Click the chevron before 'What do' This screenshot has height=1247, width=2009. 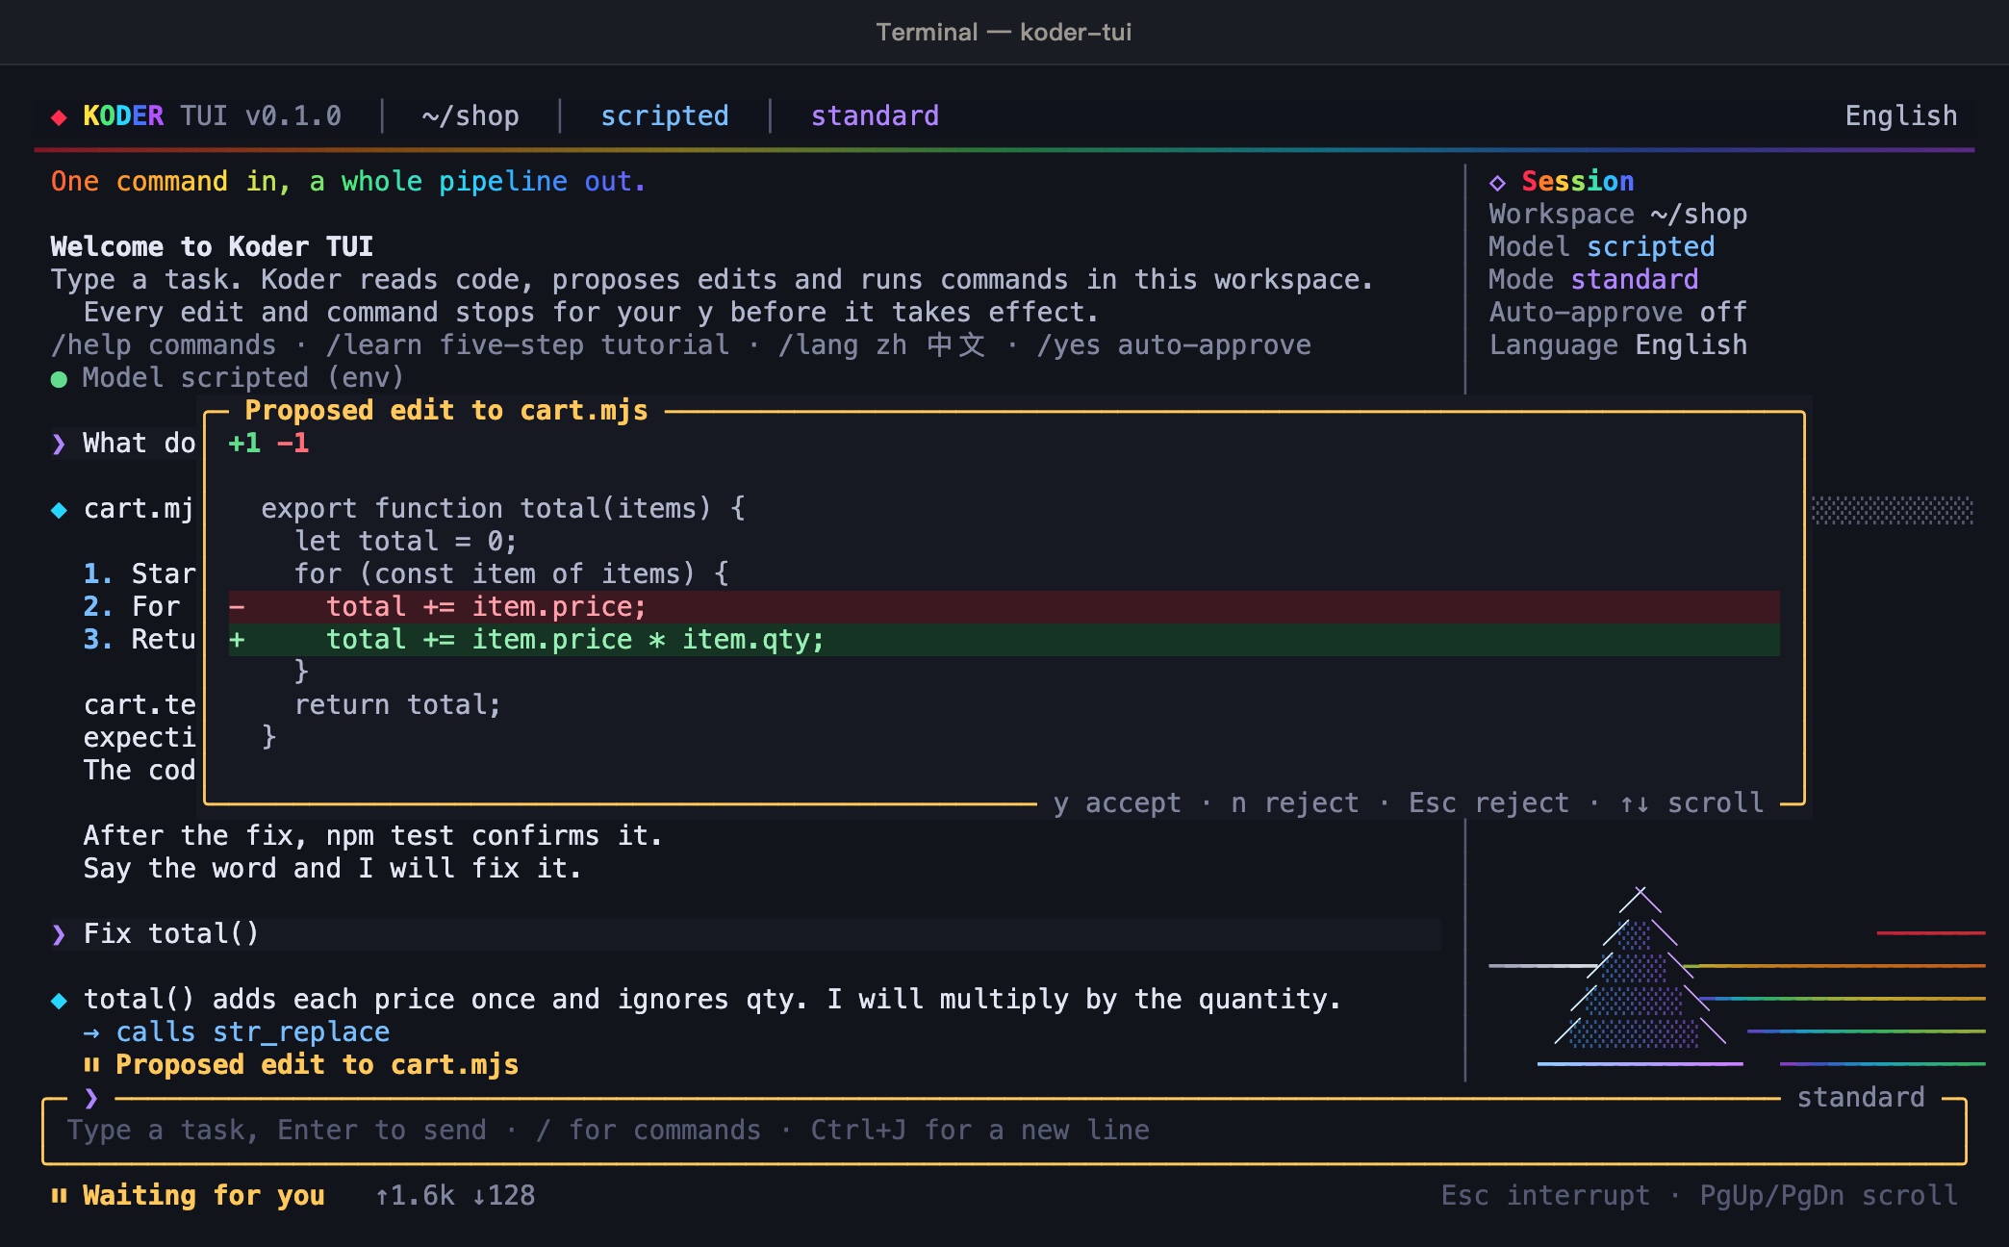[x=59, y=444]
